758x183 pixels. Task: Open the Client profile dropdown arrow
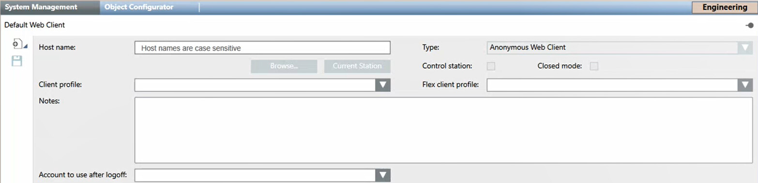pyautogui.click(x=382, y=85)
